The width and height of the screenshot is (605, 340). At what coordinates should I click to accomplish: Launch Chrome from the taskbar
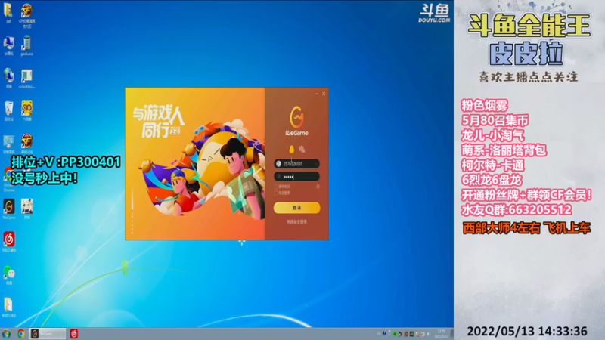21,334
